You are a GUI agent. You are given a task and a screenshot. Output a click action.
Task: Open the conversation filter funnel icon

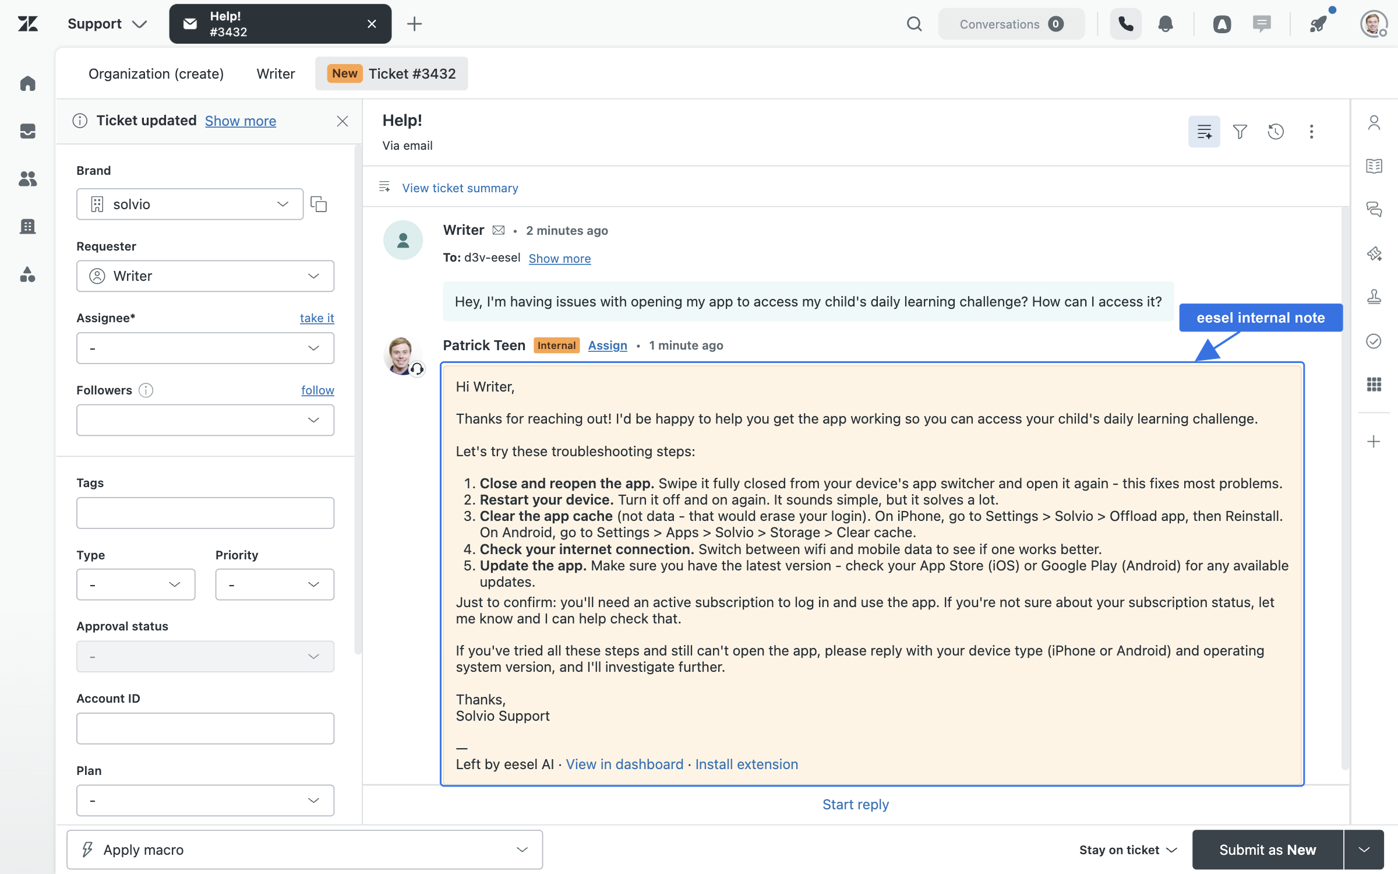(1240, 132)
